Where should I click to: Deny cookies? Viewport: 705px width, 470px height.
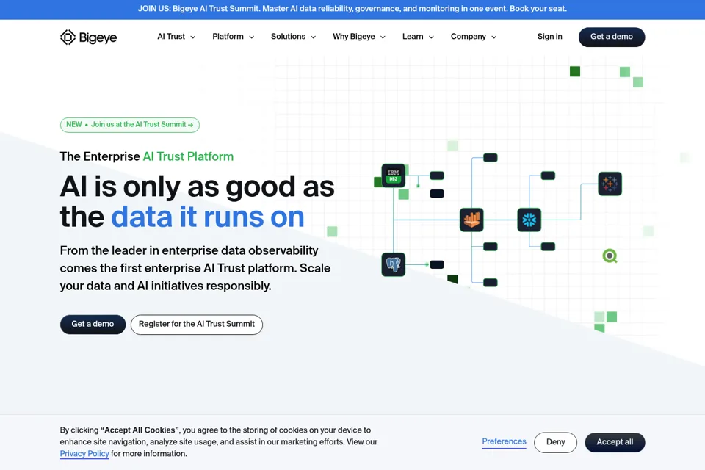pos(555,442)
